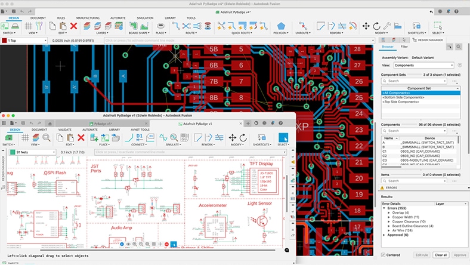The height and width of the screenshot is (265, 470).
Task: Expand the Air Wire (124) errors
Action: [389, 230]
